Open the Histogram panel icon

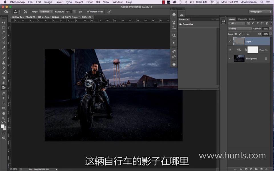coord(182,15)
